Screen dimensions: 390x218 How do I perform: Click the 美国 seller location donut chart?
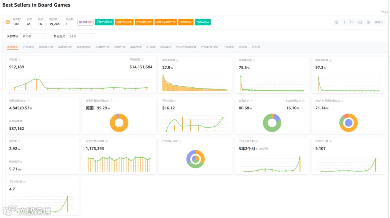coord(119,123)
